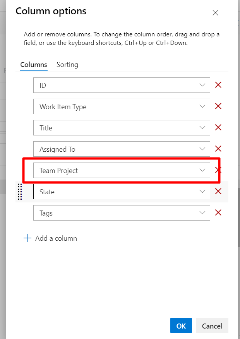The height and width of the screenshot is (339, 240).
Task: Remove the Team Project column
Action: point(218,169)
